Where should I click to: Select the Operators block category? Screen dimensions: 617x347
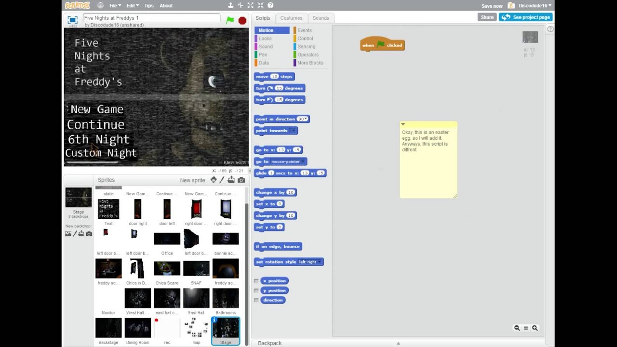coord(310,55)
